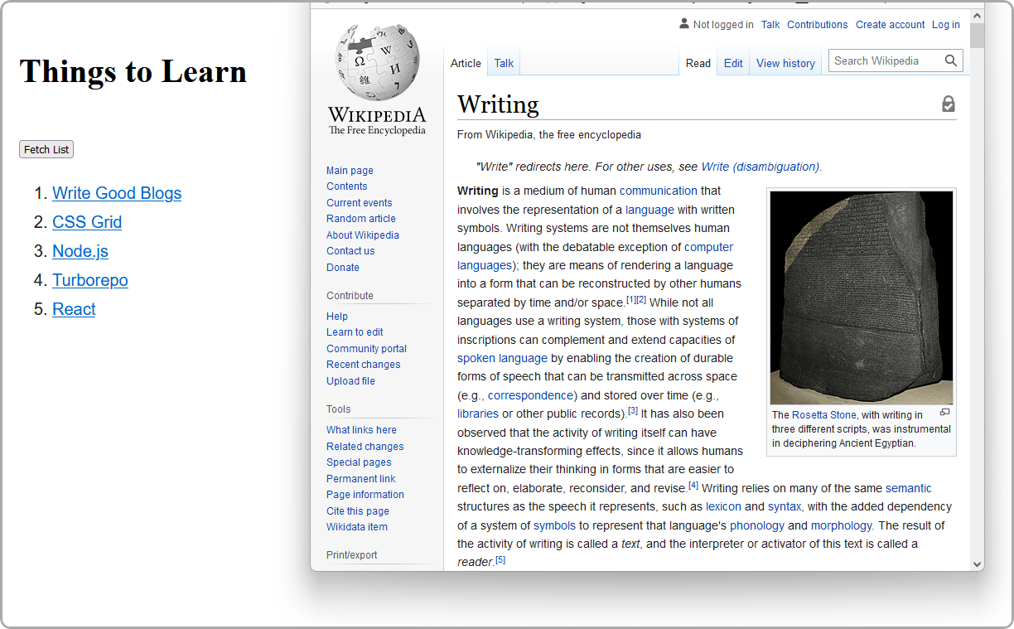Open Upload file link
1014x629 pixels.
350,381
